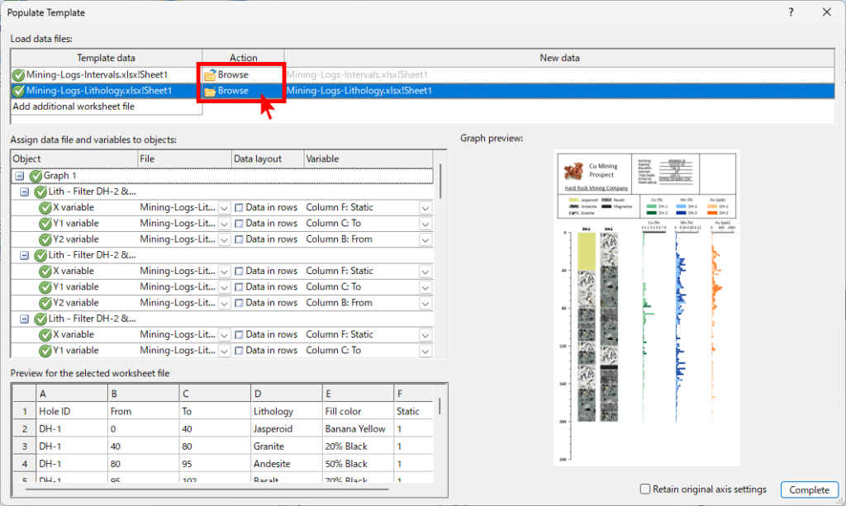Click the green check icon next to Graph 1

click(36, 176)
